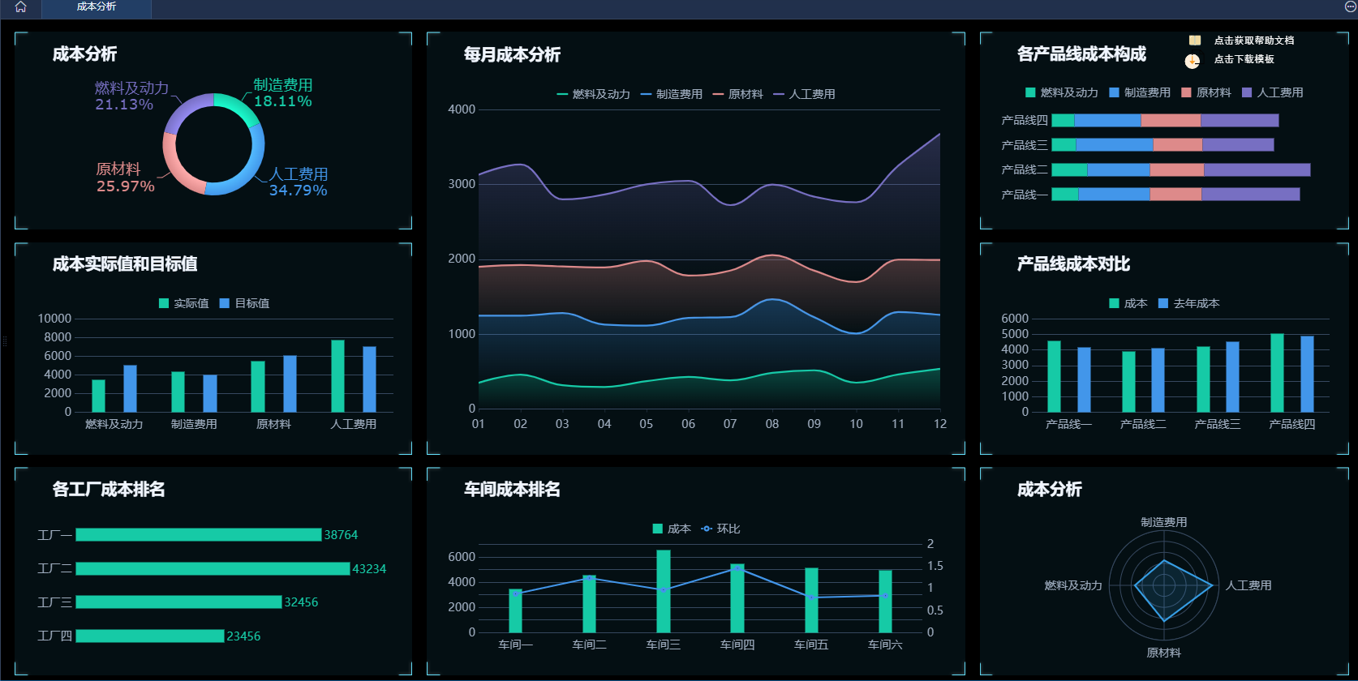Click blue 制造费用 swatch in product line legend
The image size is (1358, 681).
1114,92
